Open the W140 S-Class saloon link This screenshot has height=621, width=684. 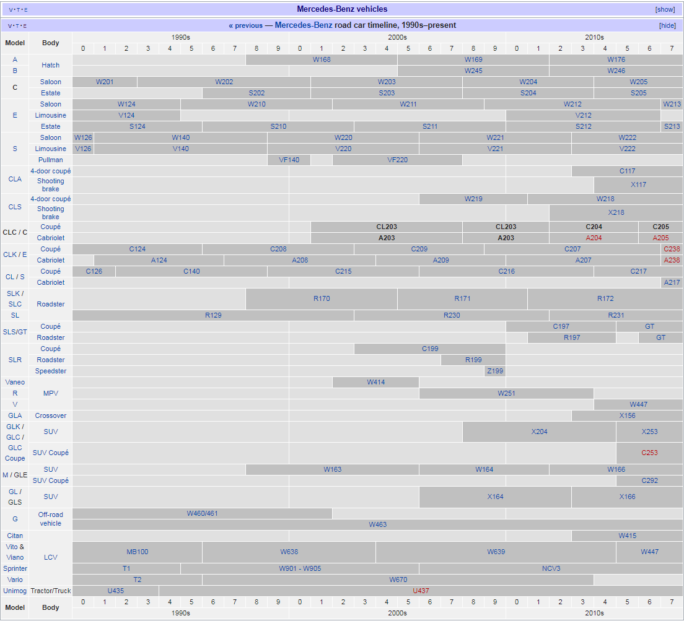180,137
